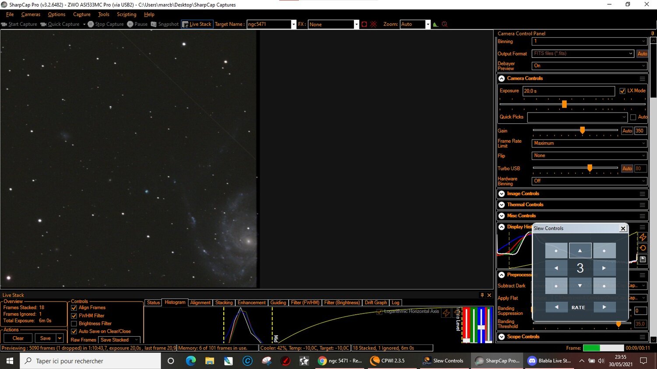Image resolution: width=657 pixels, height=369 pixels.
Task: Click the Quick Capture toolbar button
Action: [x=60, y=24]
